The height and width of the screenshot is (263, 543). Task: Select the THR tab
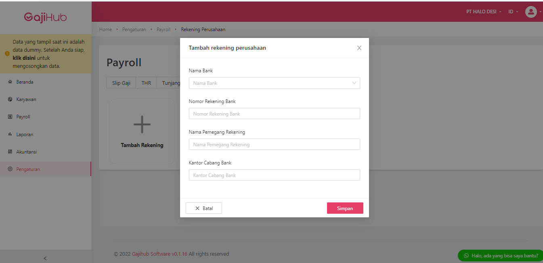pyautogui.click(x=146, y=82)
